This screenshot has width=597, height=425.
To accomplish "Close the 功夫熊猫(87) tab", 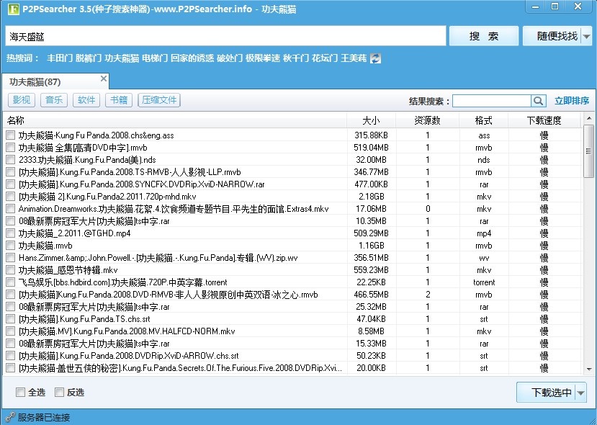I will (104, 79).
